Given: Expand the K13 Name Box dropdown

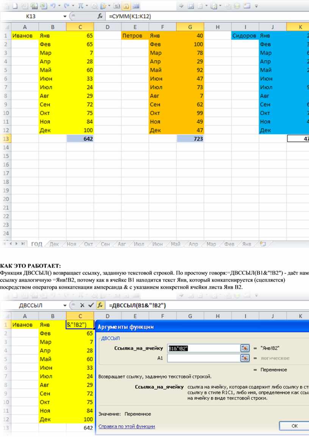Looking at the screenshot, I should tap(65, 16).
